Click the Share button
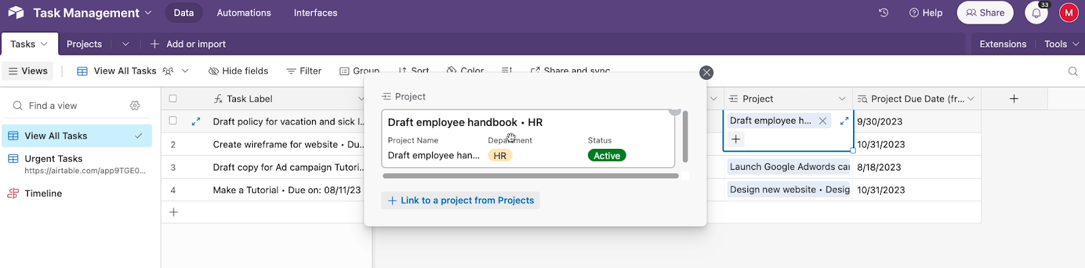 tap(985, 13)
